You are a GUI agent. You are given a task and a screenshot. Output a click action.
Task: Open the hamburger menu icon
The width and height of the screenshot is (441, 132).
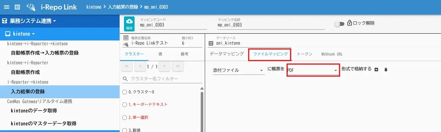click(x=6, y=7)
